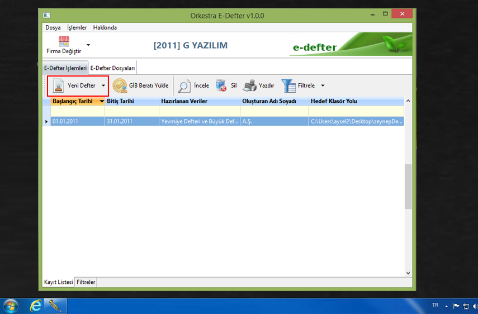Sort by the Bitiş Tarihi column header

coord(120,101)
